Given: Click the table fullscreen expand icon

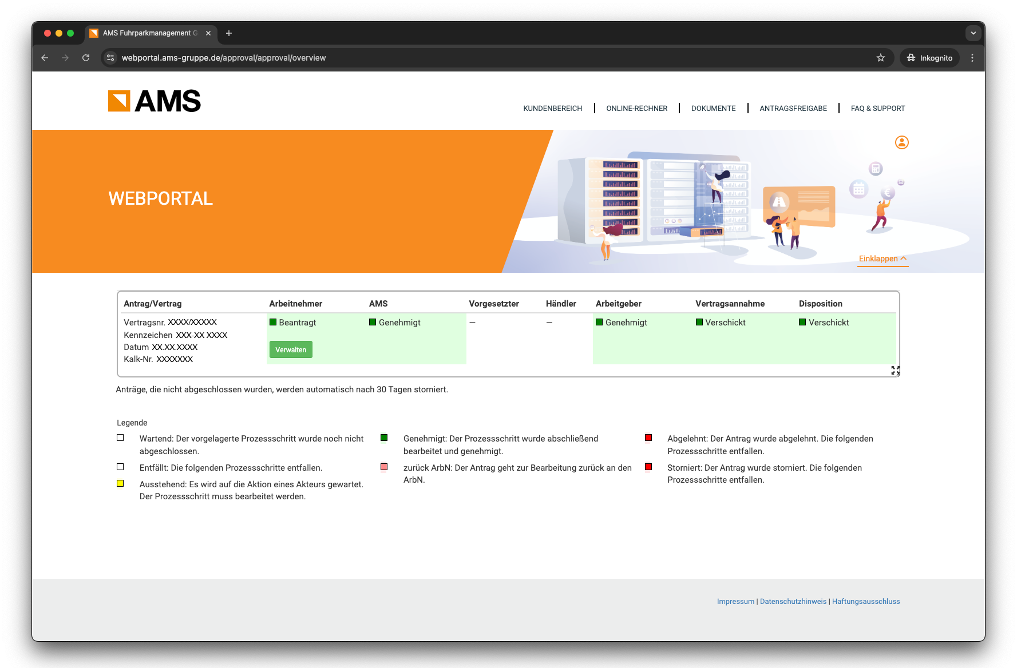Looking at the screenshot, I should click(895, 371).
